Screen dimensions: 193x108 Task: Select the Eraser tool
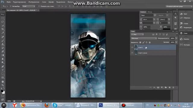coord(3,51)
